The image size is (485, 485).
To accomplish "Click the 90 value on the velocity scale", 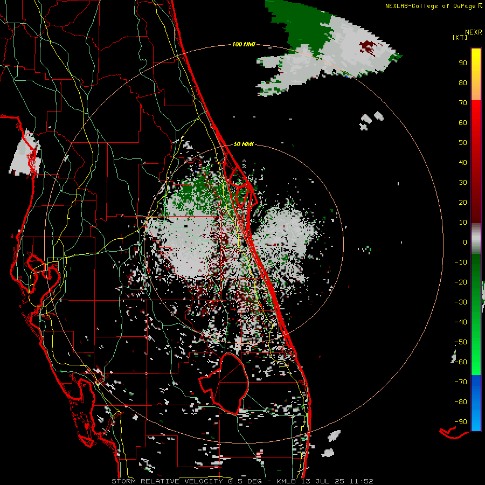I will 463,63.
